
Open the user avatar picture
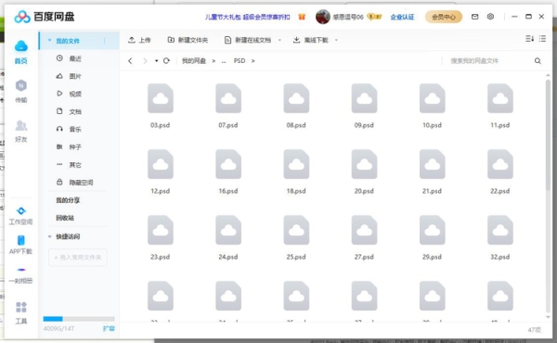[x=322, y=17]
